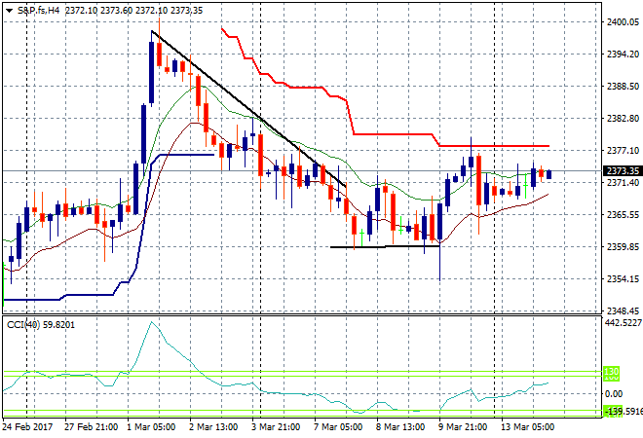Click the 2 Mar 13:00 time label

pos(213,427)
